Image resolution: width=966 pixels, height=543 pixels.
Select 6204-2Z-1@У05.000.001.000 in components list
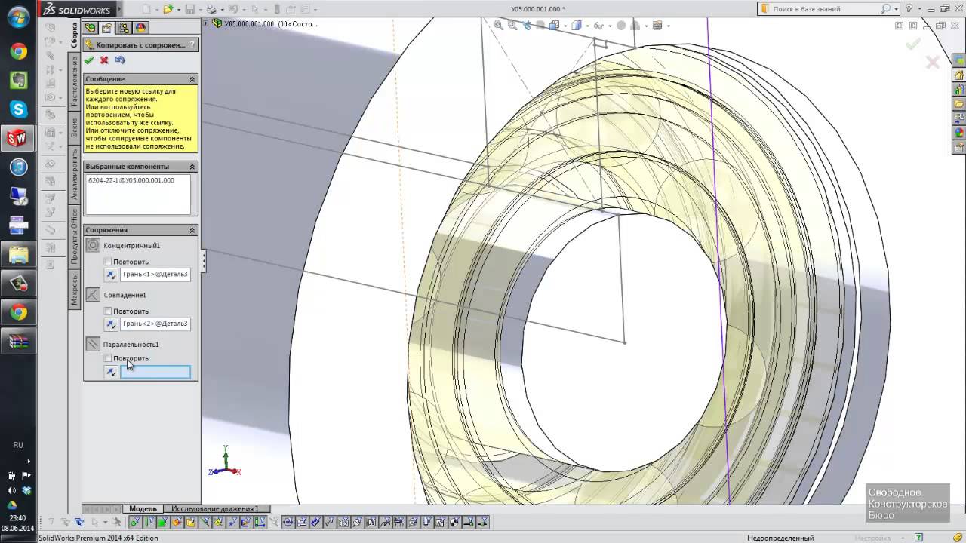point(131,181)
